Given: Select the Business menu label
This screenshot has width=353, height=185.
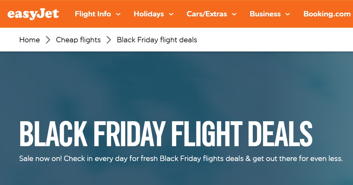Looking at the screenshot, I should (x=265, y=14).
